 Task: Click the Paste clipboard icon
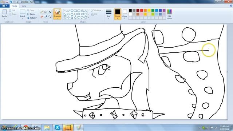pyautogui.click(x=5, y=12)
